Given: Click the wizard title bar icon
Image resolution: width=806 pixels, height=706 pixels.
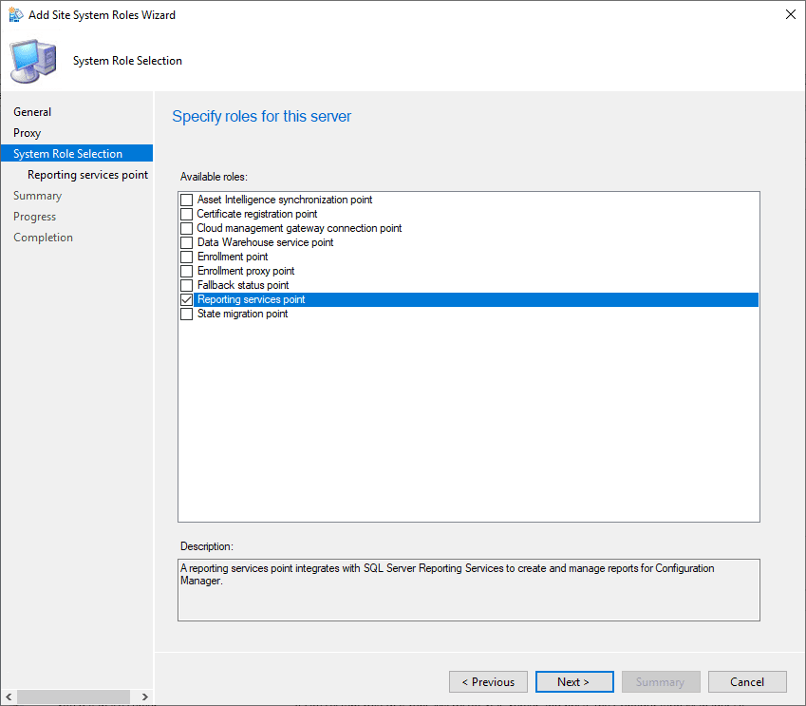Looking at the screenshot, I should 16,15.
